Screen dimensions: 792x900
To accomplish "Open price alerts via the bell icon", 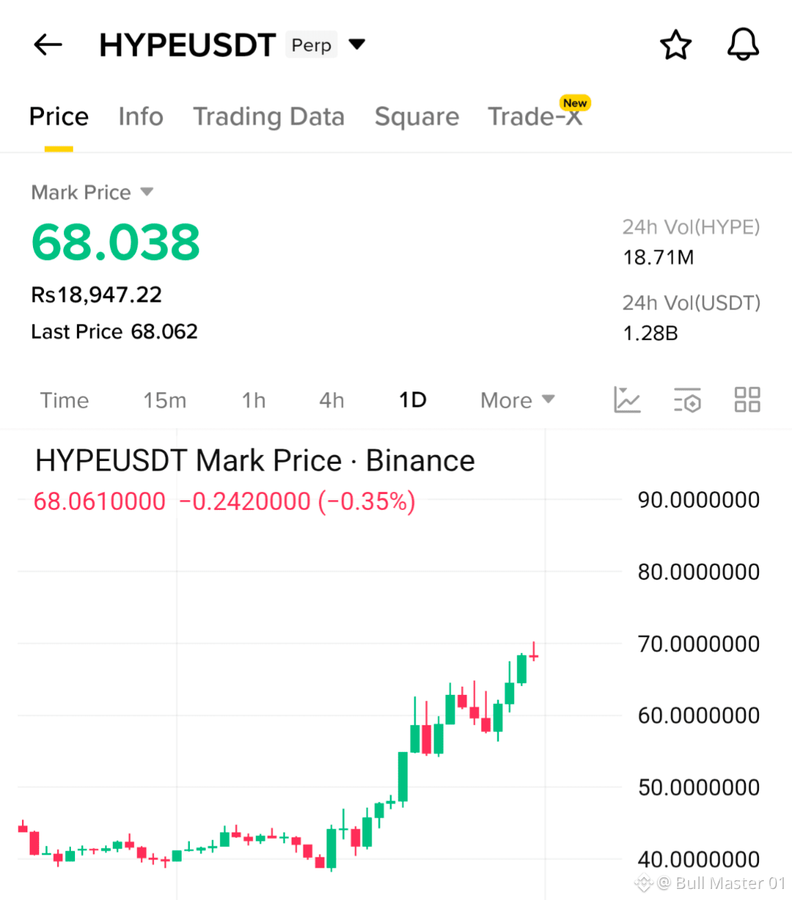I will (x=743, y=45).
